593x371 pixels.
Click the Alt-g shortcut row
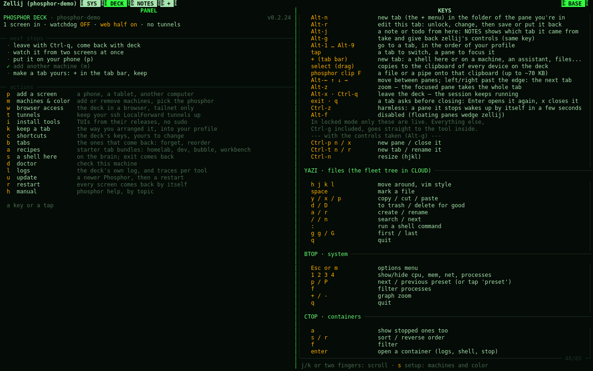(423, 38)
